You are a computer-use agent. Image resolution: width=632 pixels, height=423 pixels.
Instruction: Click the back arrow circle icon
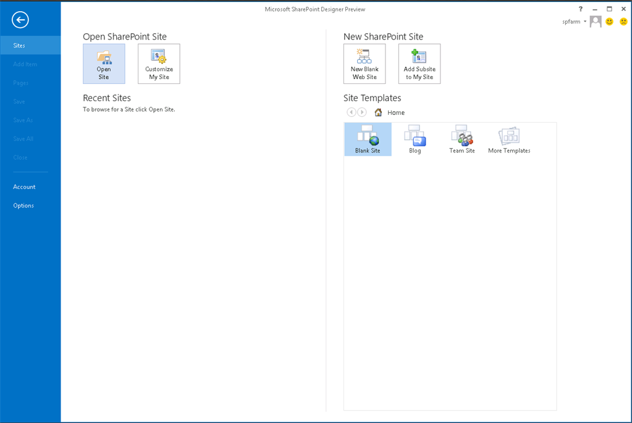20,20
